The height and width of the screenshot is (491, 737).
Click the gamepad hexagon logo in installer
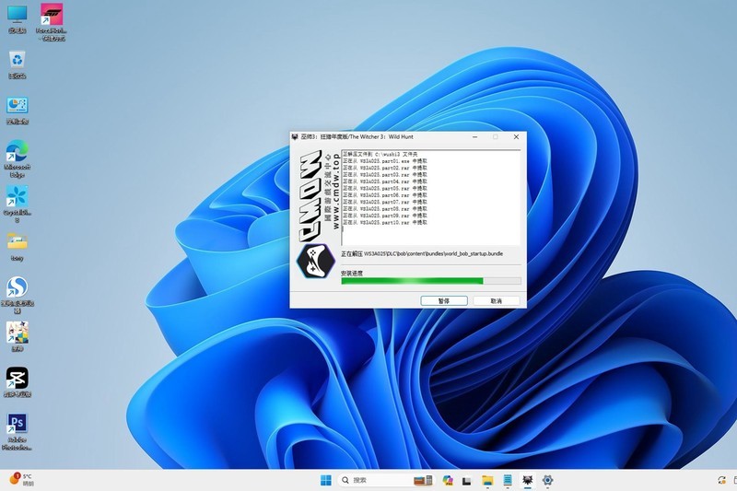(x=315, y=261)
